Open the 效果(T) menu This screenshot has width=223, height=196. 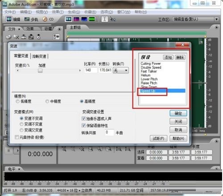click(x=58, y=12)
